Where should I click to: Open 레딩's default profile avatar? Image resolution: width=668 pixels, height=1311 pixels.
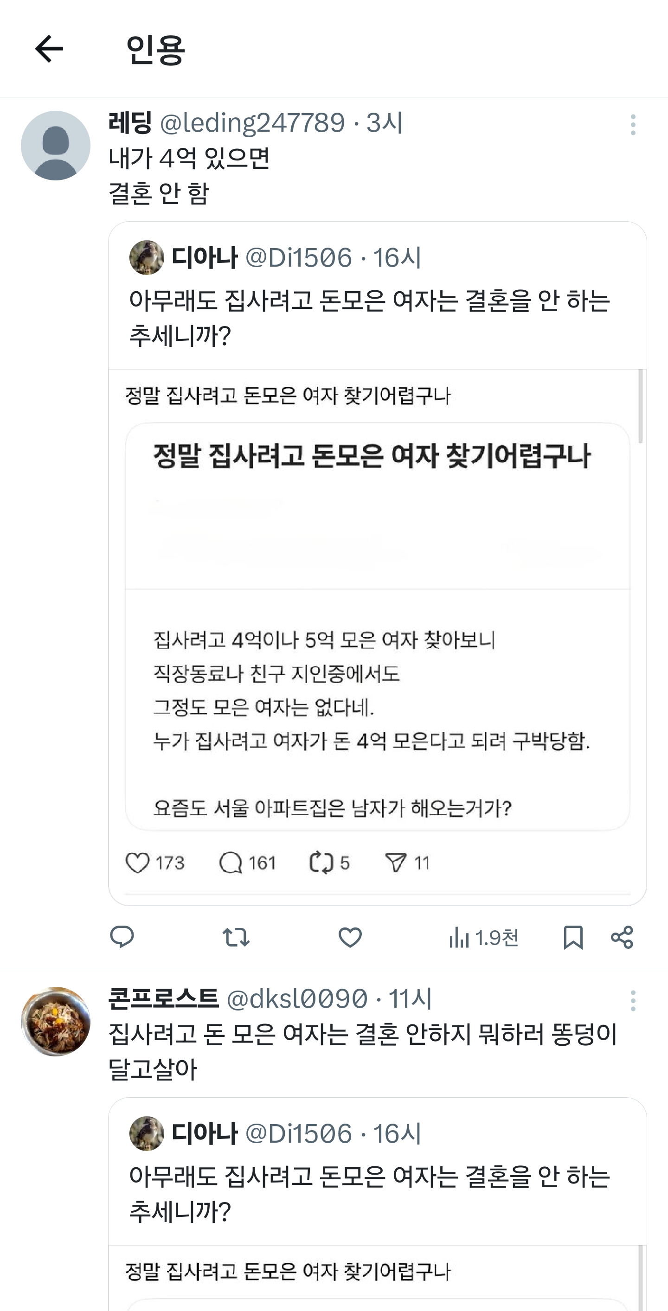click(x=56, y=146)
